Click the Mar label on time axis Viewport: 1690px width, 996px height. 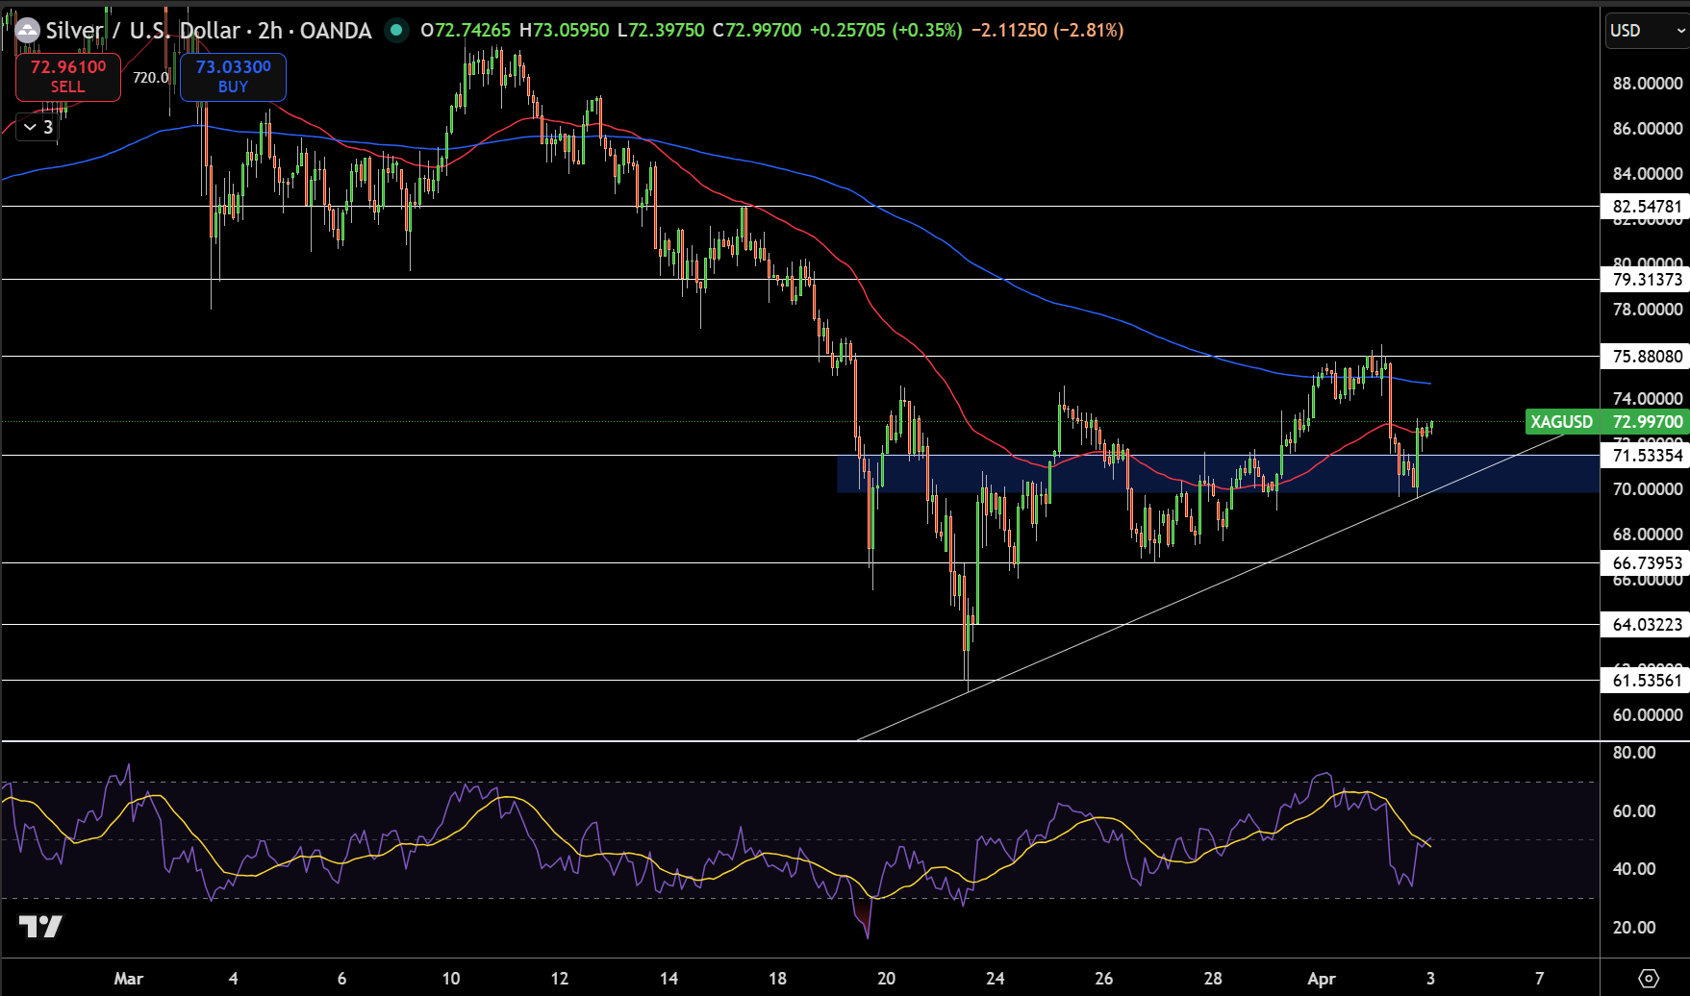click(x=129, y=979)
